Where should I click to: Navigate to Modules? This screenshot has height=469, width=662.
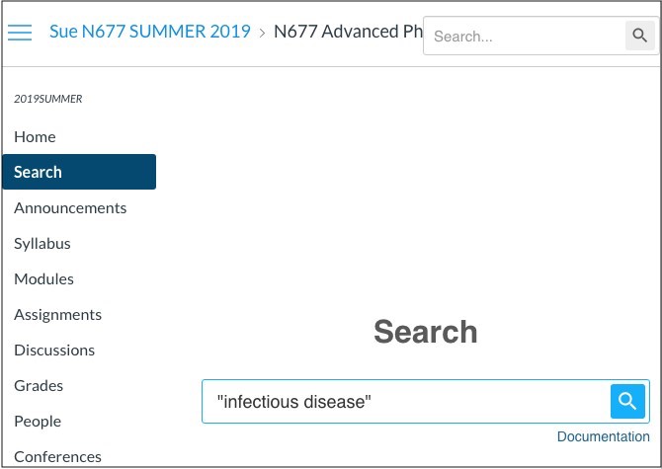[43, 278]
